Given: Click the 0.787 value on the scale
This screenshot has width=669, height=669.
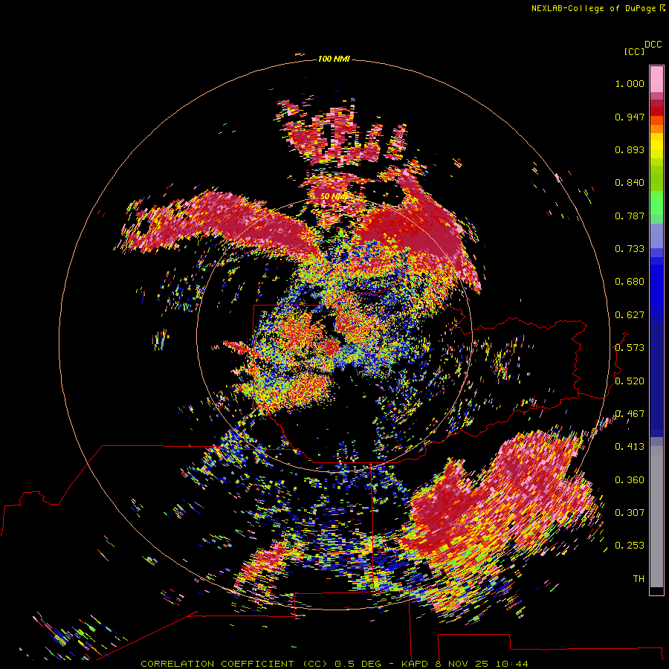Looking at the screenshot, I should [x=630, y=216].
